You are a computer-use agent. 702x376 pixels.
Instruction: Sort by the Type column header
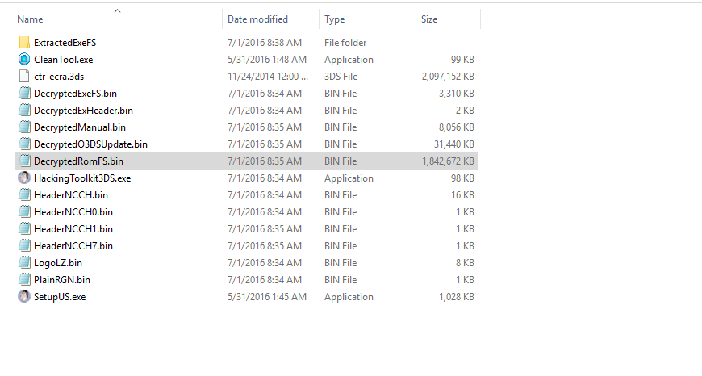pyautogui.click(x=334, y=19)
